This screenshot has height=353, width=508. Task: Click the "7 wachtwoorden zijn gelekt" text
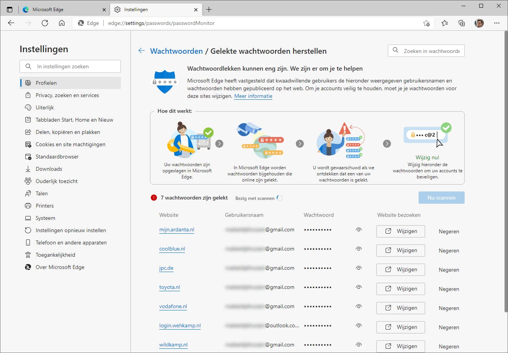194,198
